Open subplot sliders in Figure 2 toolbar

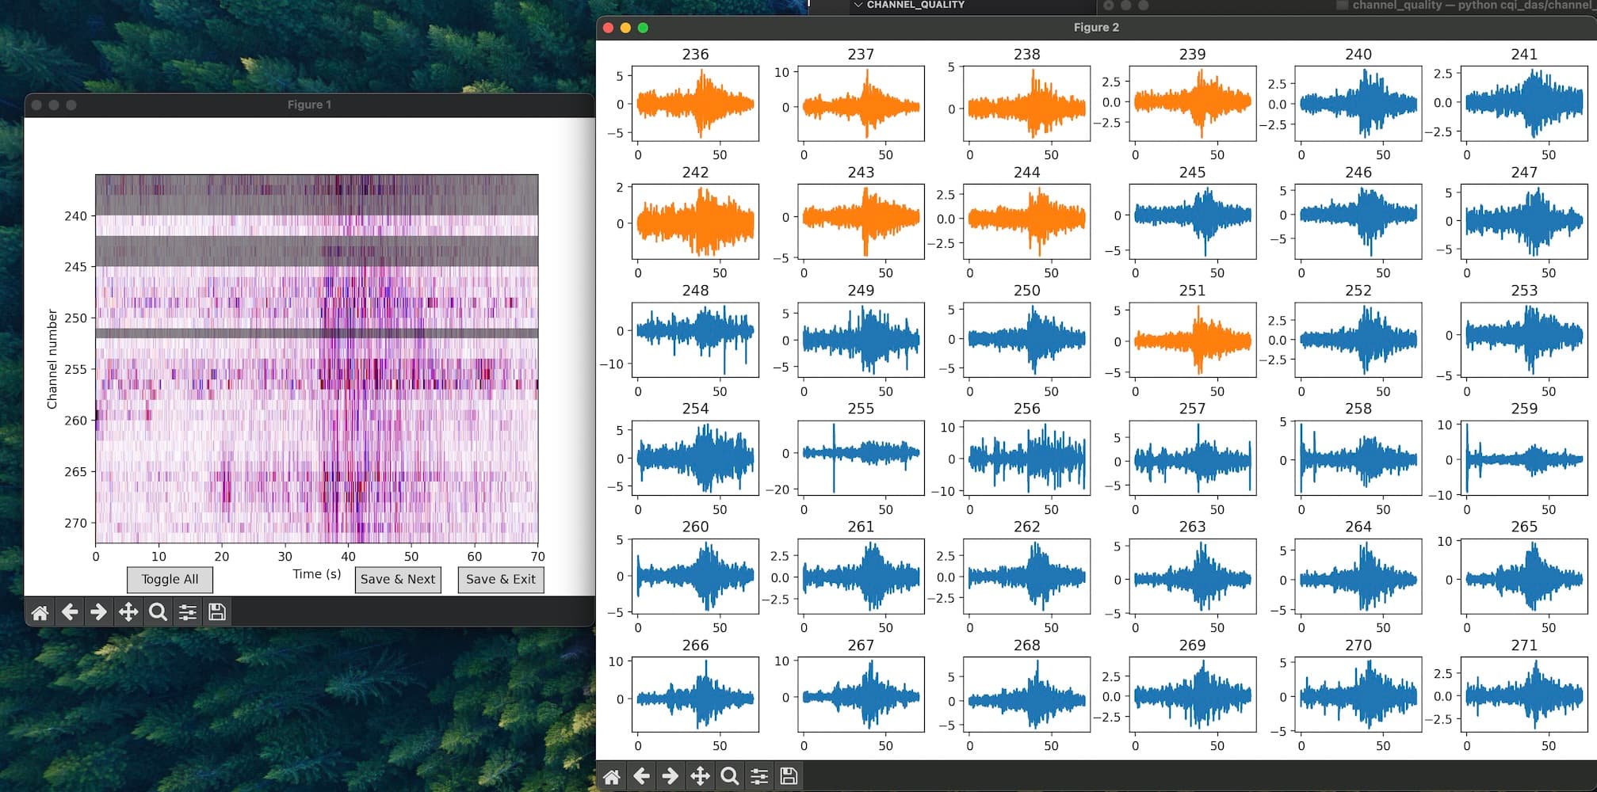click(x=759, y=776)
